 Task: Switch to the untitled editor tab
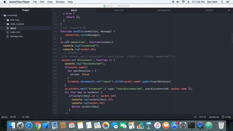coord(209,10)
